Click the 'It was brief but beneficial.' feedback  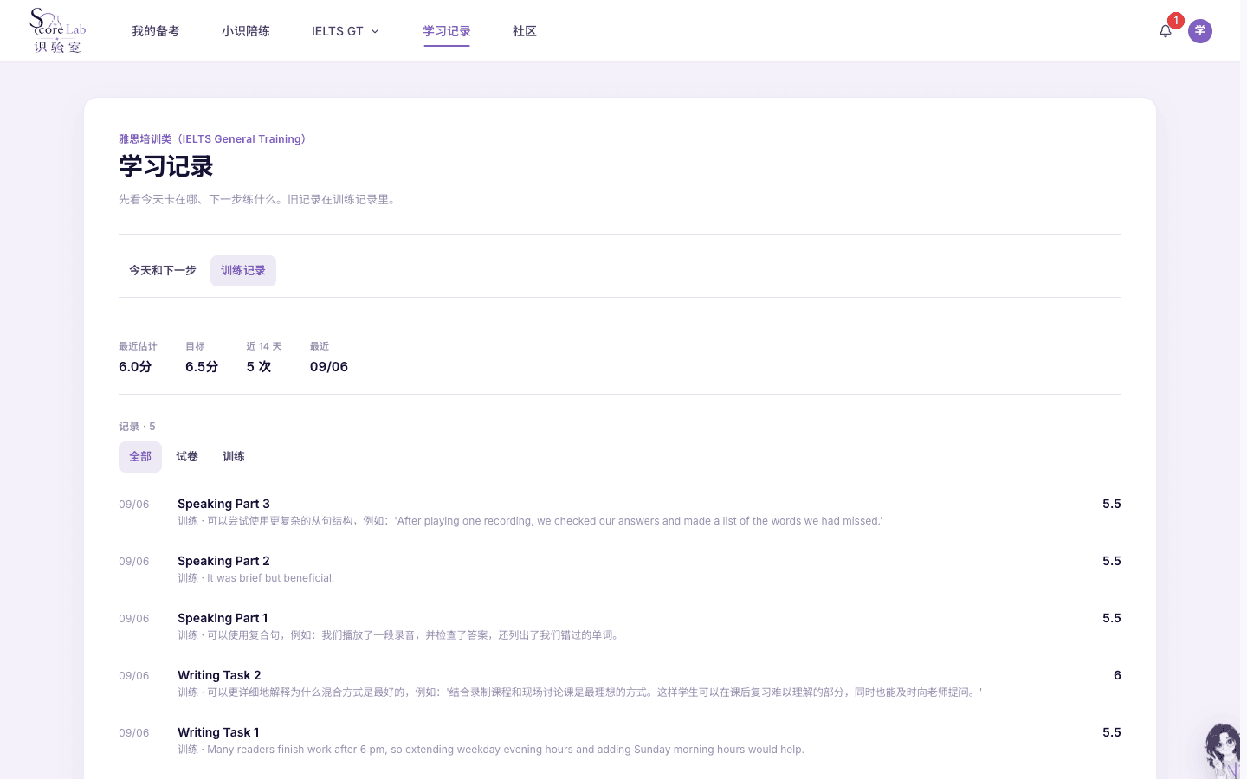click(270, 578)
